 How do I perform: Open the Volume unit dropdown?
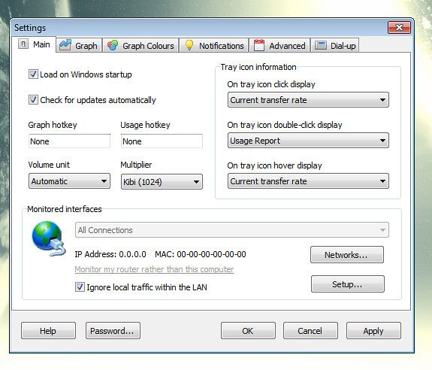click(69, 181)
